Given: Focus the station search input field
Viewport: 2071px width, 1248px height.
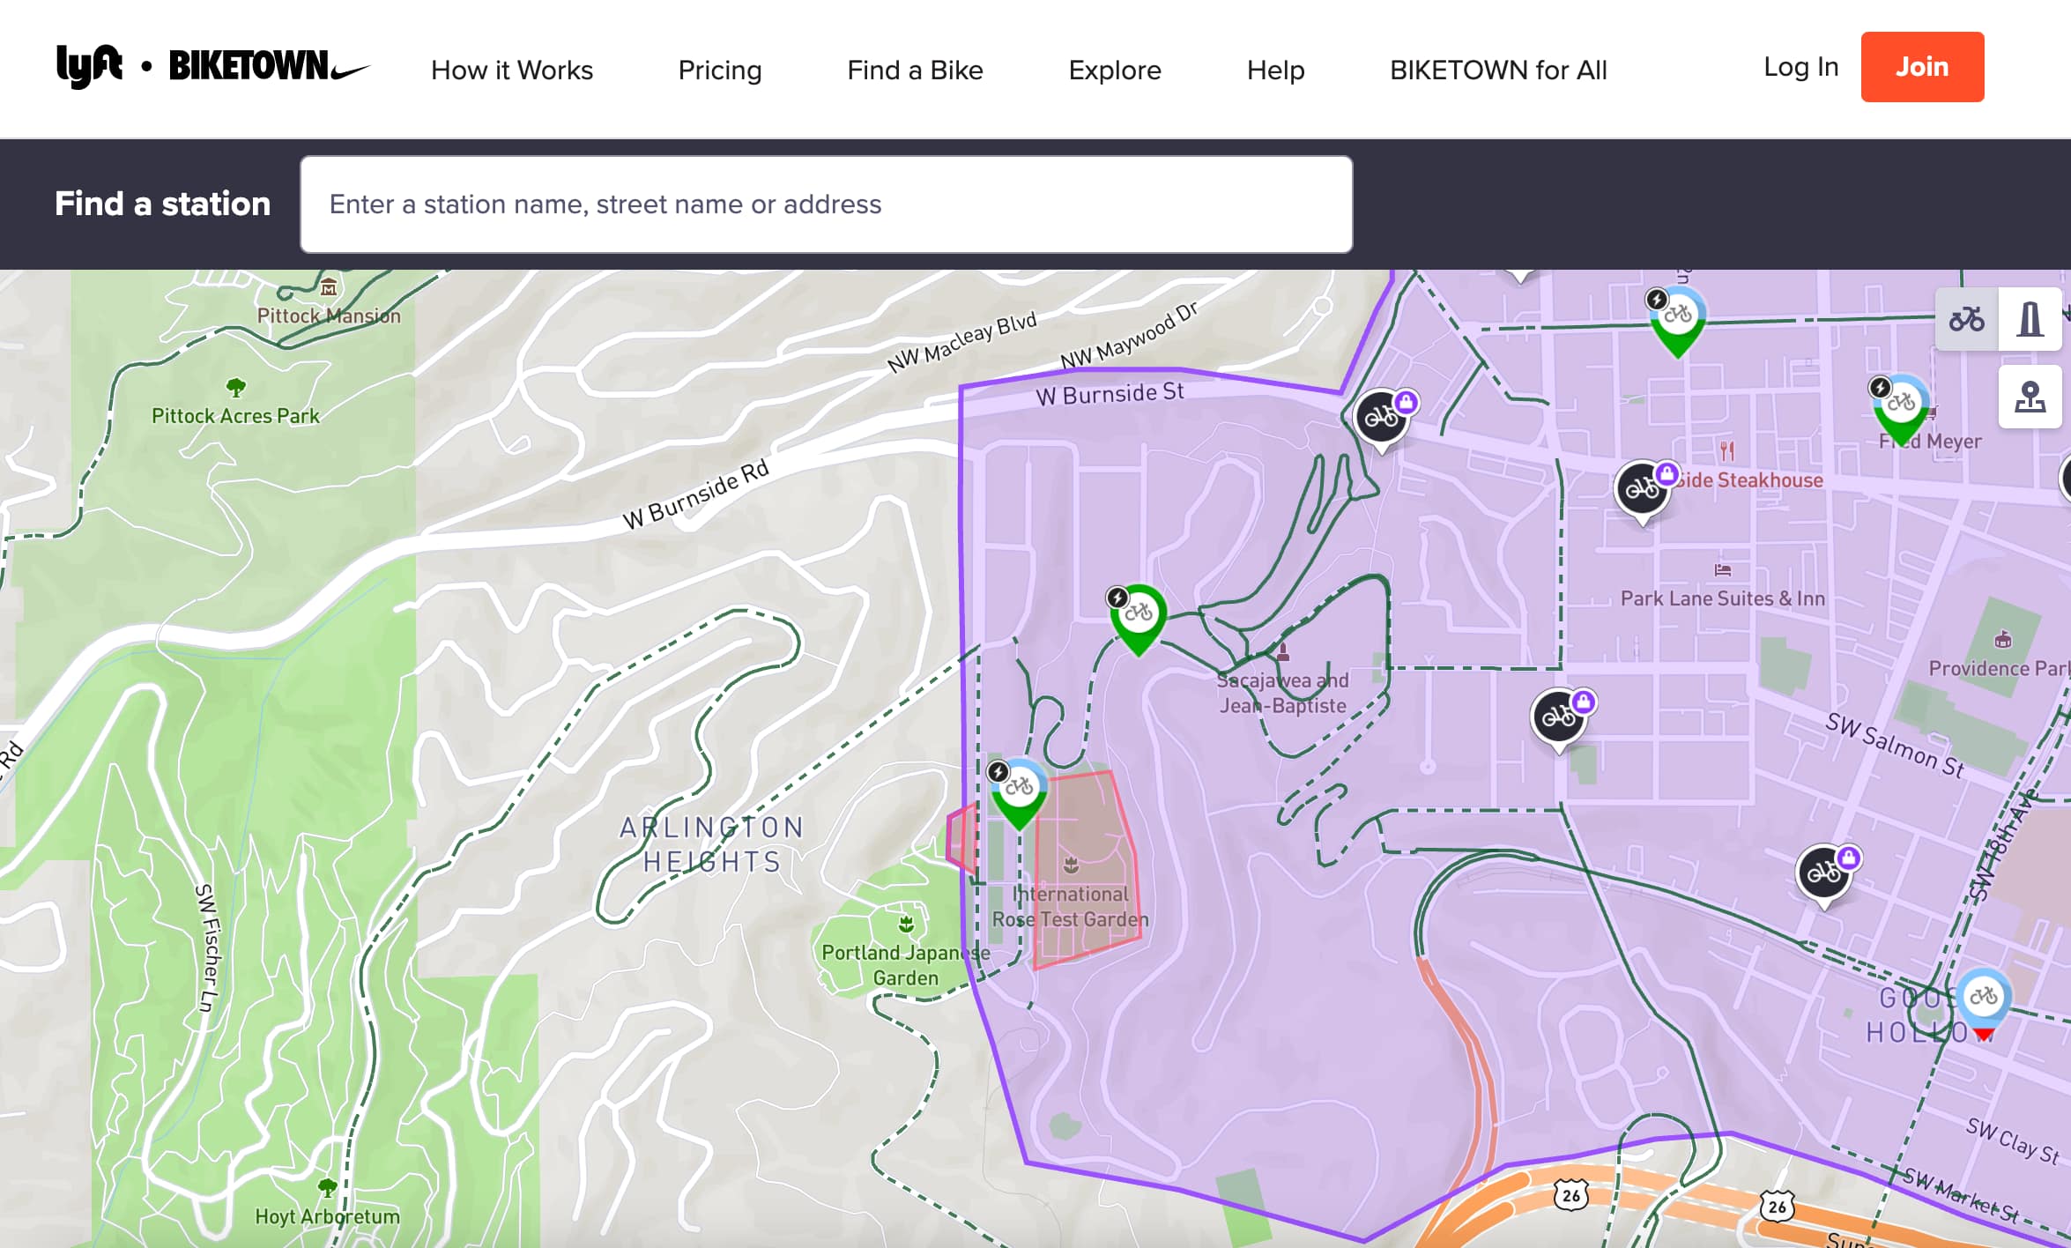Looking at the screenshot, I should coord(825,204).
